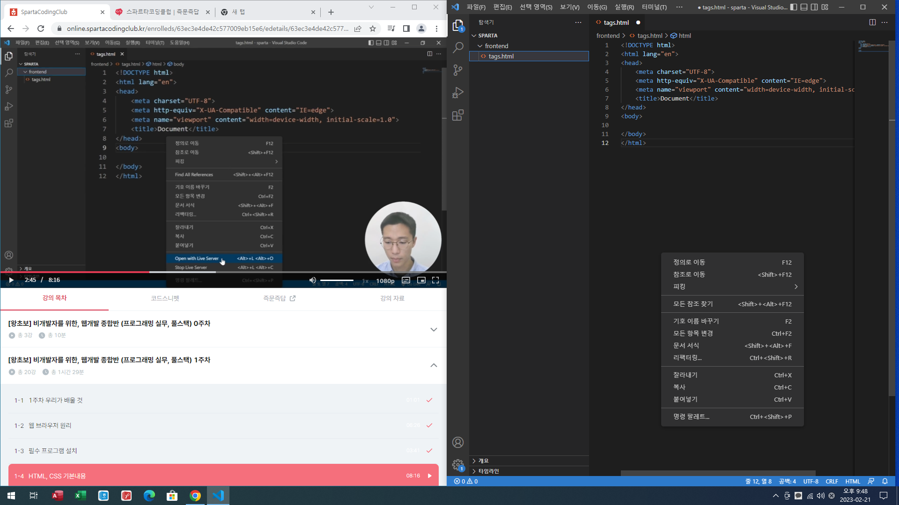Click notifications bell in VS Code status bar

885,481
